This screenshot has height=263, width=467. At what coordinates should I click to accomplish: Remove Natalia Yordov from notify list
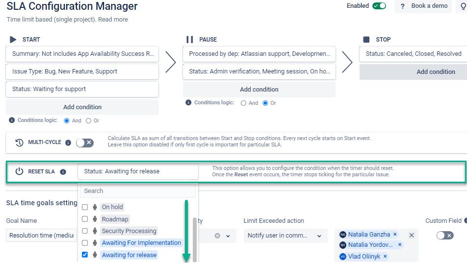coord(400,244)
